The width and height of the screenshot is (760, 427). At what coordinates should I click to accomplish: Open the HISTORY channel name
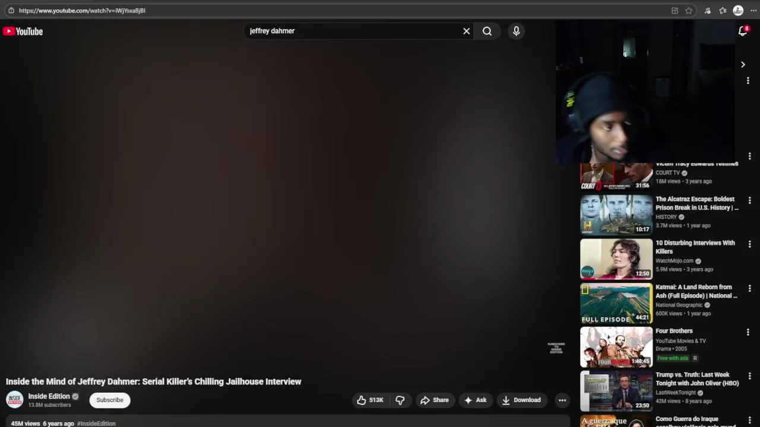pyautogui.click(x=666, y=217)
